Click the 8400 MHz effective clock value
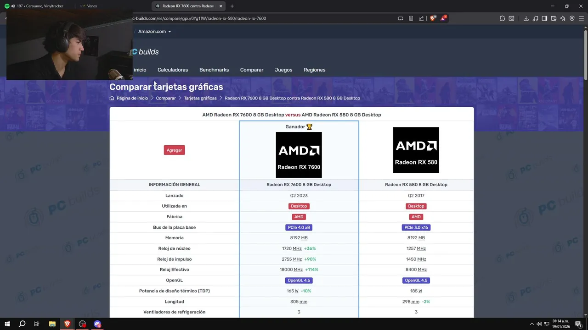Viewport: 588px width, 330px height. tap(416, 269)
